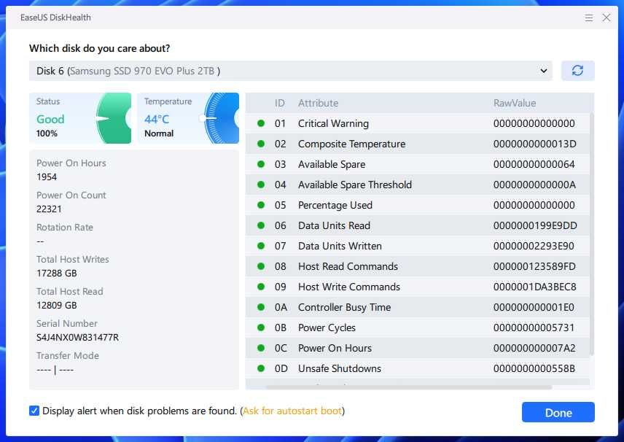This screenshot has width=624, height=442.
Task: Click raw value 0000000005731
Action: 534,327
